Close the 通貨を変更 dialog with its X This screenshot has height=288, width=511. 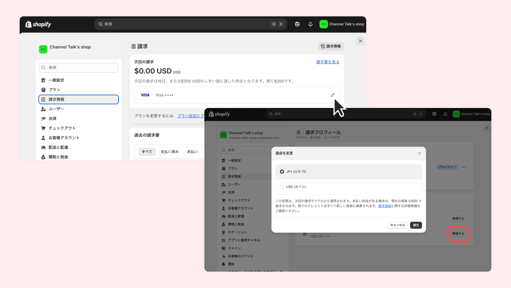[x=419, y=153]
